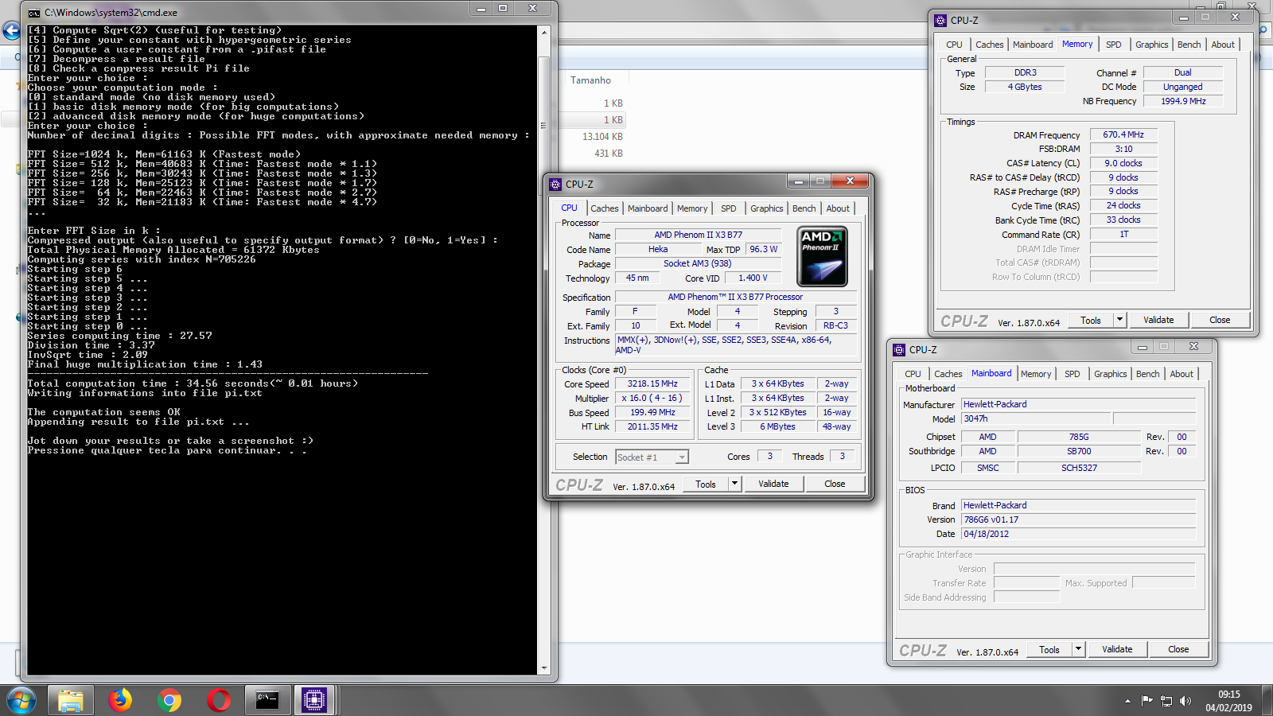Open Bench tab in CPU window
The width and height of the screenshot is (1273, 716).
tap(804, 208)
